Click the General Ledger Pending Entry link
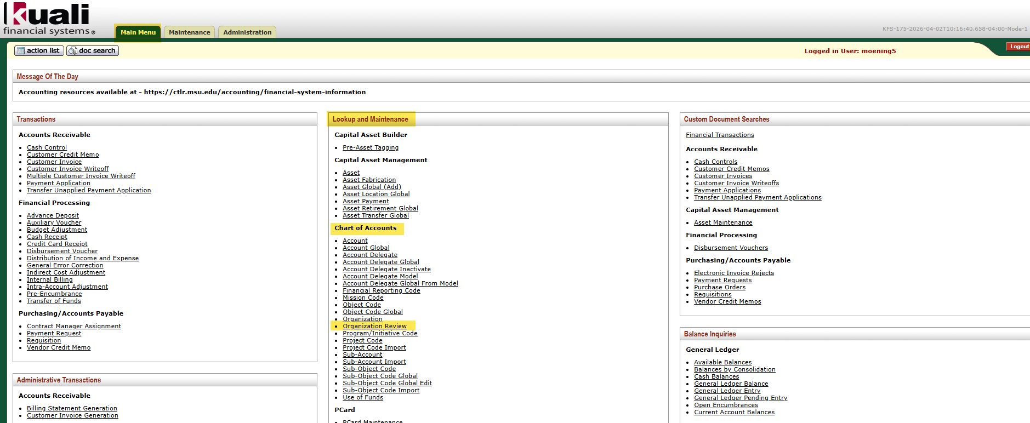Image resolution: width=1030 pixels, height=423 pixels. [x=741, y=398]
